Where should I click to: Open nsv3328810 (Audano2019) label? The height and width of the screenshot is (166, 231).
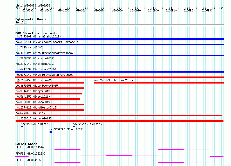tap(33, 118)
